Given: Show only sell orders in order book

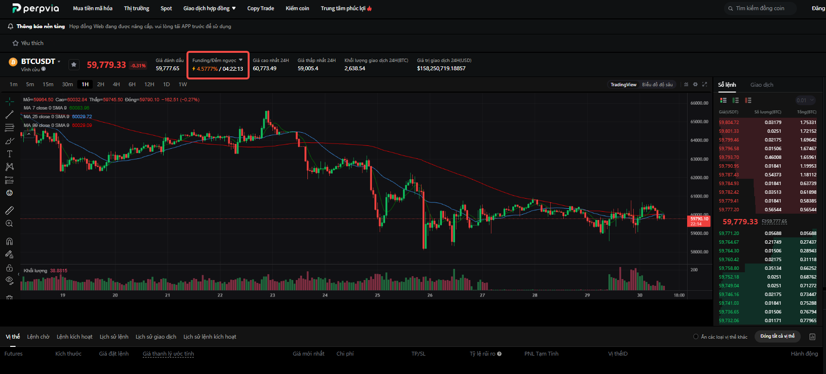Looking at the screenshot, I should pyautogui.click(x=748, y=100).
